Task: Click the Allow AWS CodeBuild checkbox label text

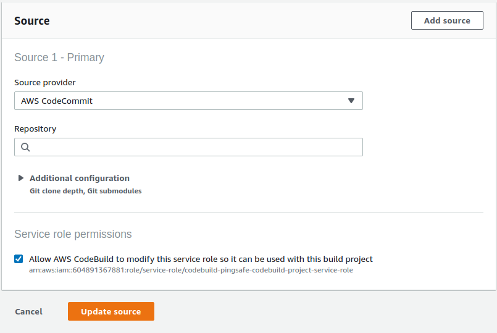Action: [201, 259]
